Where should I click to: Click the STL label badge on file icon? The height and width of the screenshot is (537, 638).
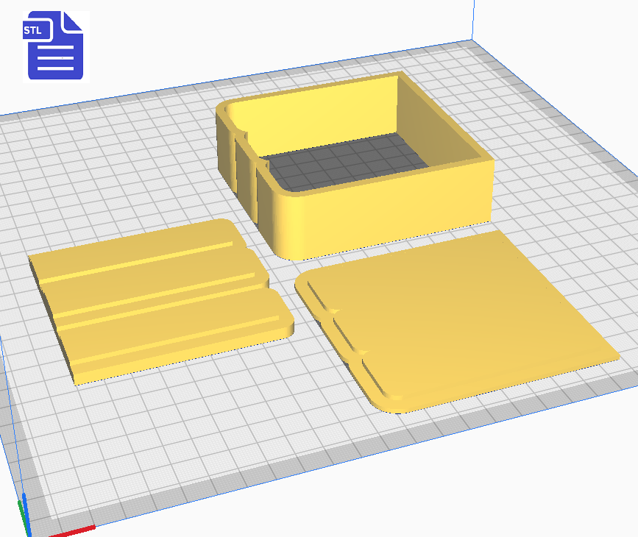click(x=35, y=31)
